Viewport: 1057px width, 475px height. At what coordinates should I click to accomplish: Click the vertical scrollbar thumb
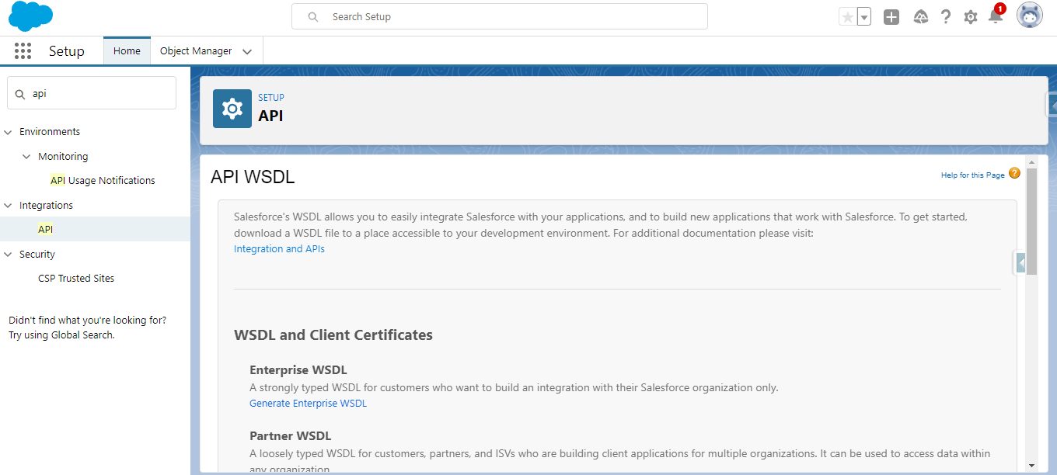[1031, 221]
